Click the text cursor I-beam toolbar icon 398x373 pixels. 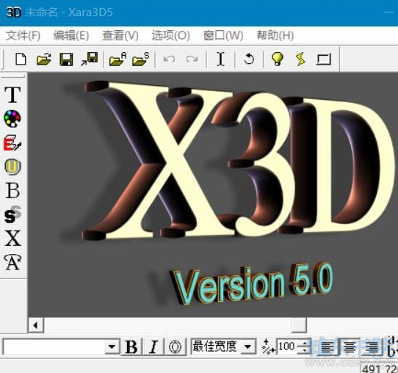(x=220, y=59)
